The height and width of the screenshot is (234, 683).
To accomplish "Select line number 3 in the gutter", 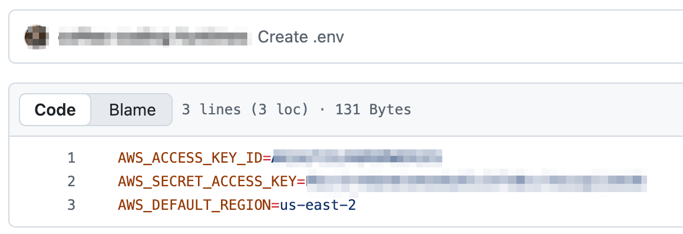I will (x=71, y=205).
